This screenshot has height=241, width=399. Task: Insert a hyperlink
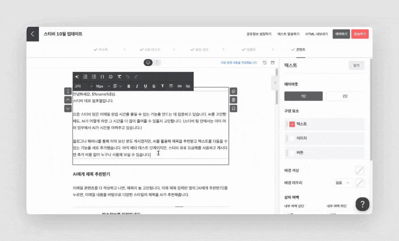(x=180, y=86)
